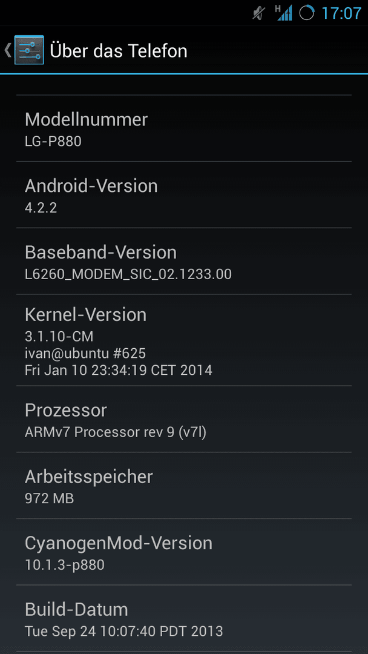Tap the Settings sliders icon in header

pos(29,50)
